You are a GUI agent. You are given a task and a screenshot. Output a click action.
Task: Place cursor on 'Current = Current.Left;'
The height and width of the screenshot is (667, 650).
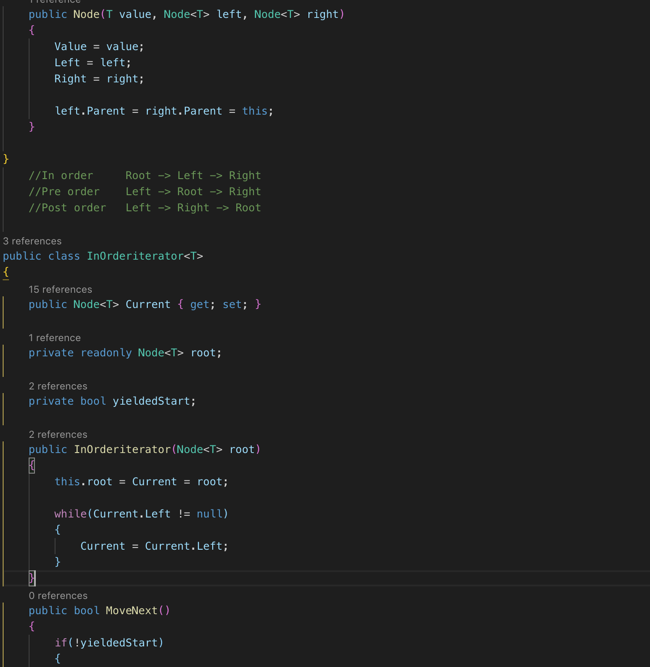click(x=154, y=546)
